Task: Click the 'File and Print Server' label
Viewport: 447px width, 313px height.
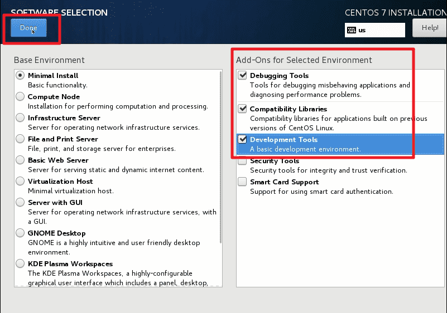Action: [63, 139]
